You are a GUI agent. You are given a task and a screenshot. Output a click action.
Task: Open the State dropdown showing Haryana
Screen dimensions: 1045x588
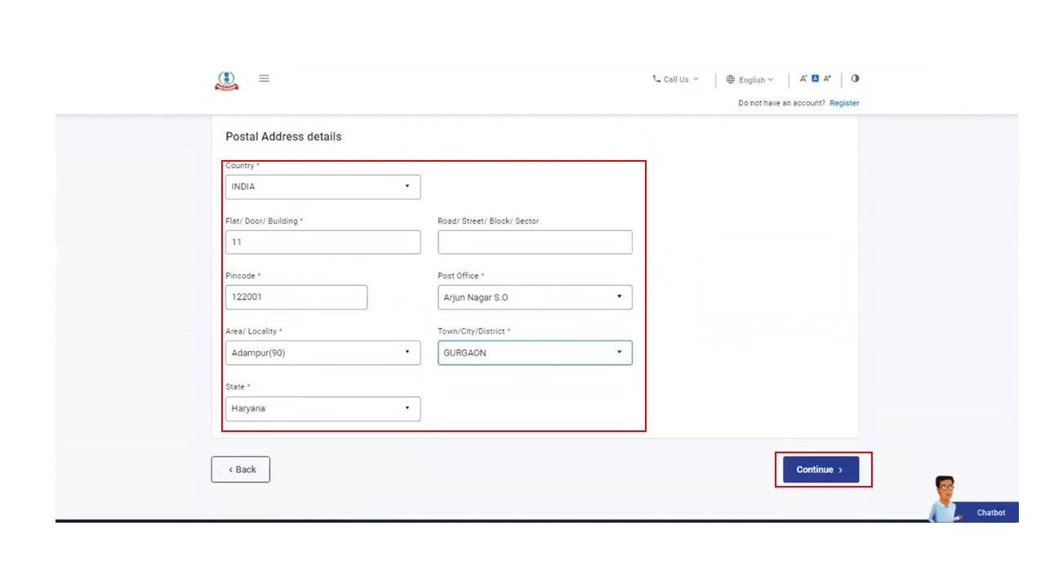tap(322, 408)
